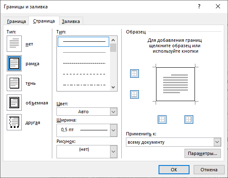Viewport: 228px width, 178px height.
Task: Click the help question mark icon
Action: click(x=199, y=6)
